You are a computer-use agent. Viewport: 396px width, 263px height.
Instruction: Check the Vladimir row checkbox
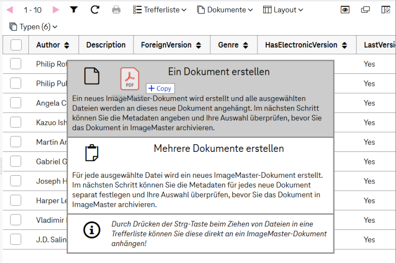coord(16,220)
